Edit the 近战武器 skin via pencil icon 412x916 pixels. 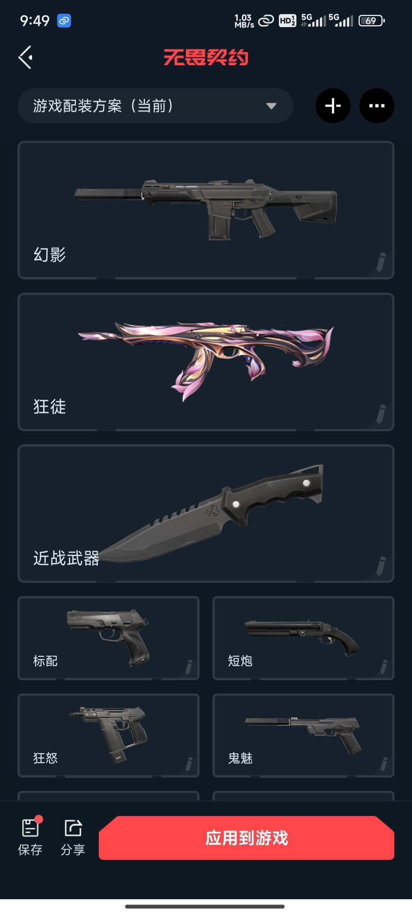[381, 566]
